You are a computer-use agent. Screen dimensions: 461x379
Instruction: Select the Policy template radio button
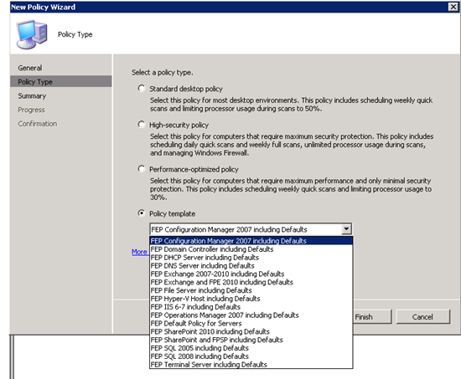point(142,213)
